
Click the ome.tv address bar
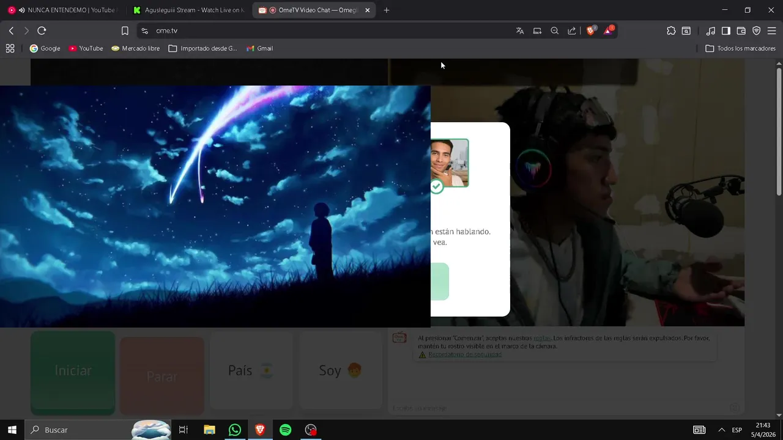pyautogui.click(x=330, y=31)
